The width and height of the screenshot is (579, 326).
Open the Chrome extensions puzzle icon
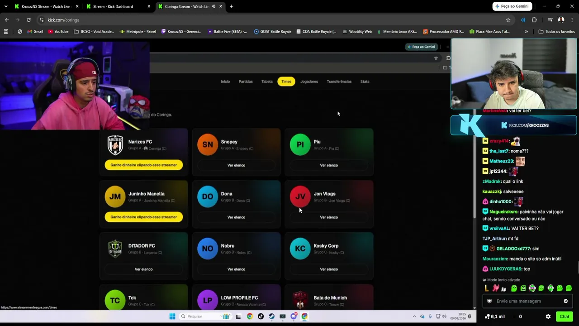534,20
